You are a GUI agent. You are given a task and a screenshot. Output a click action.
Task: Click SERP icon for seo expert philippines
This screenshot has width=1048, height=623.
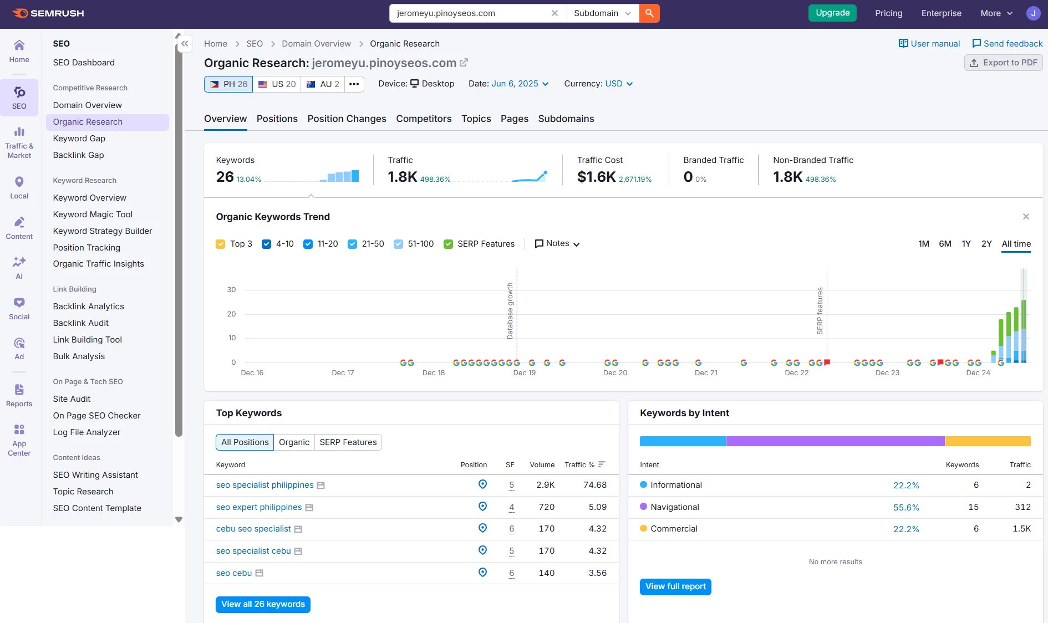309,508
